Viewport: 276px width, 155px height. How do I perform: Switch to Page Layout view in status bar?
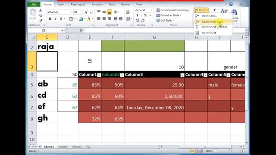point(197,151)
